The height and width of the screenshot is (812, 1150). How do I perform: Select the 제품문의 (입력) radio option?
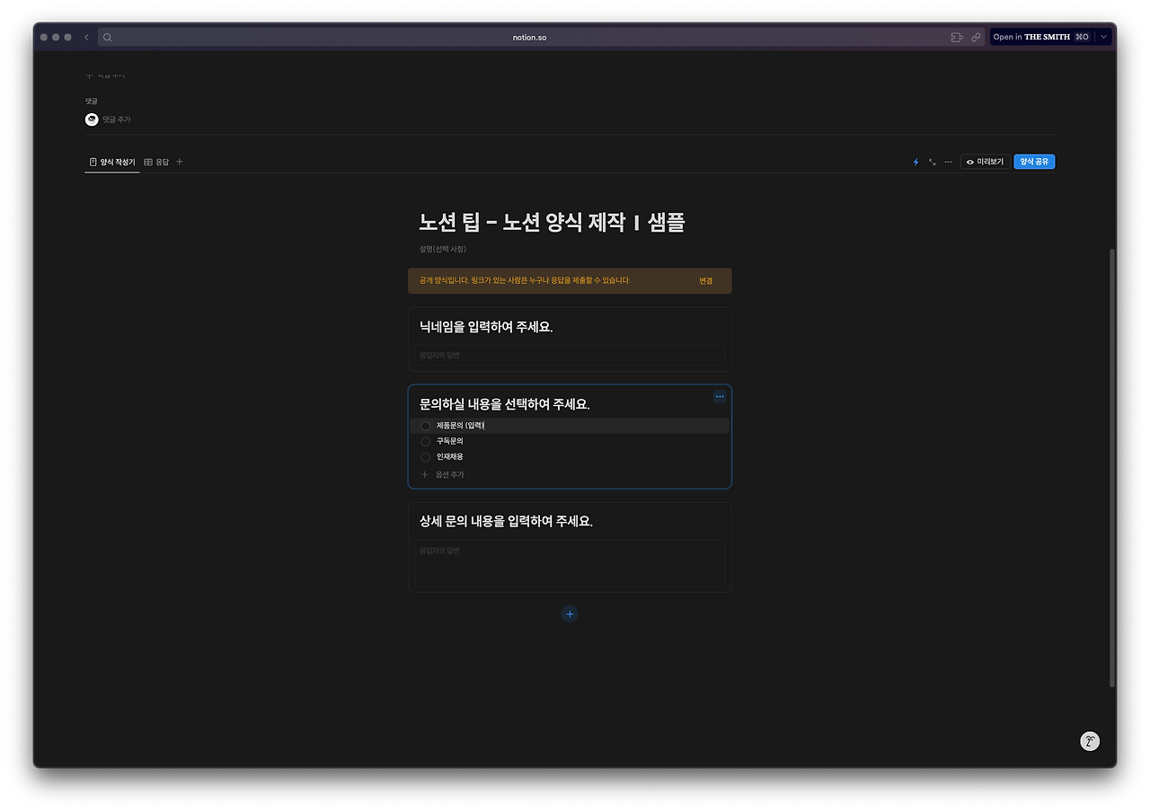click(x=425, y=425)
